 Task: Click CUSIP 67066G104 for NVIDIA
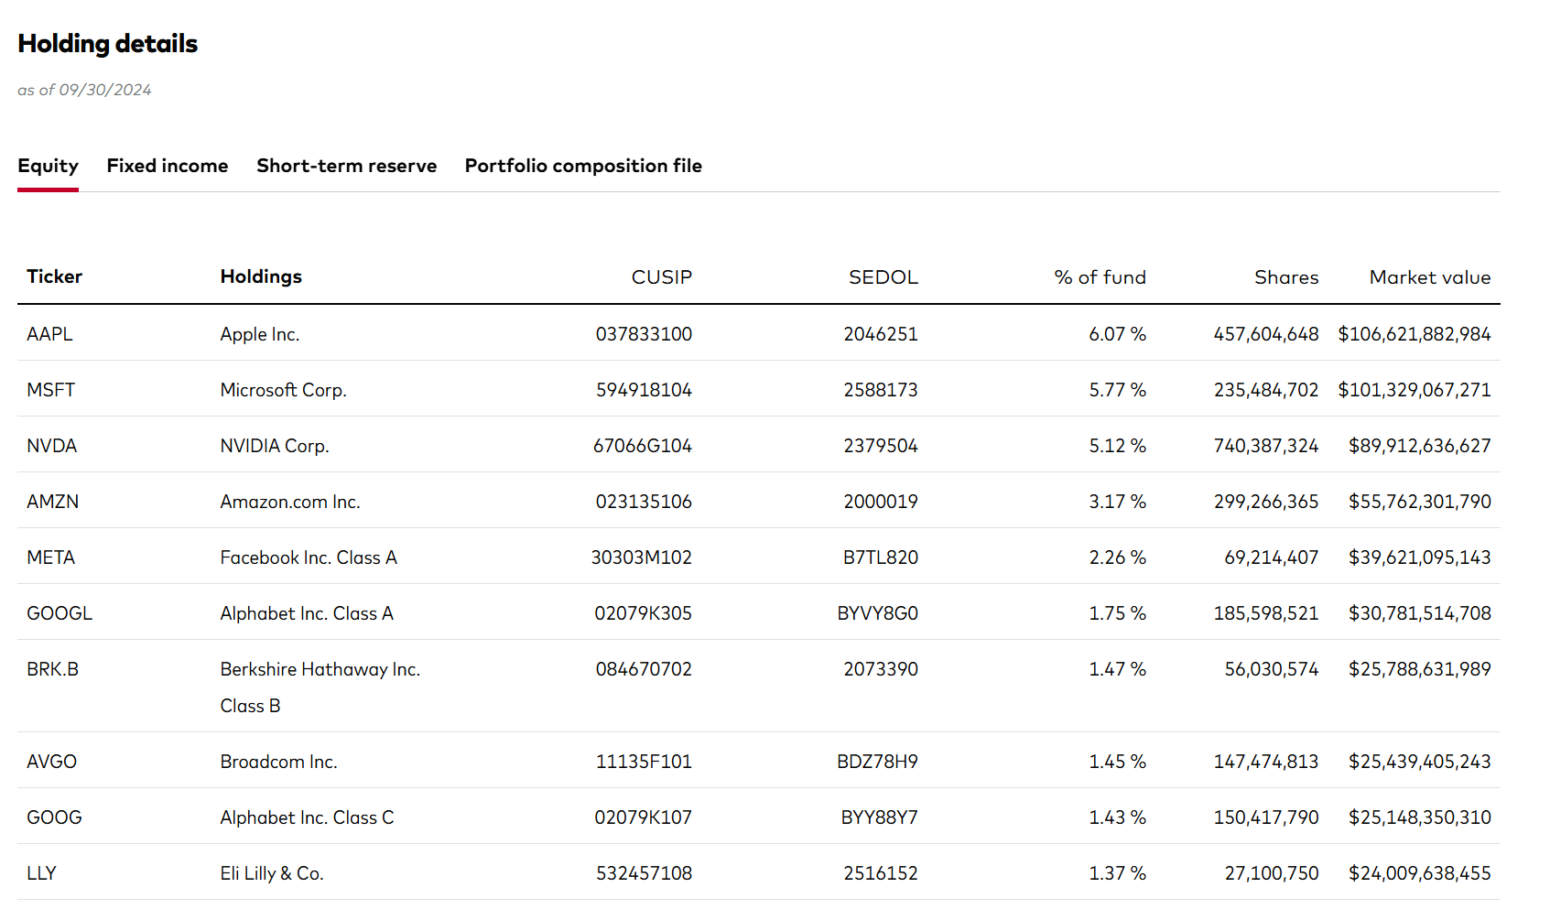point(643,446)
